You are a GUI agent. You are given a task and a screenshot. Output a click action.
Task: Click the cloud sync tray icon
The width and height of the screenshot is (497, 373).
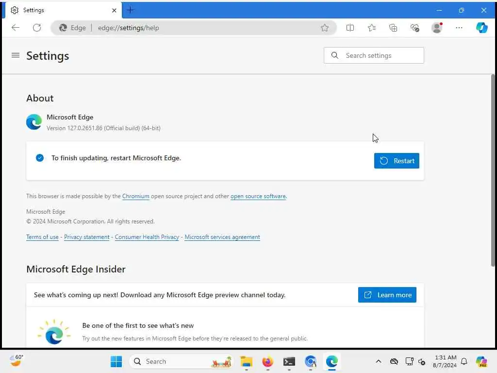coord(394,361)
